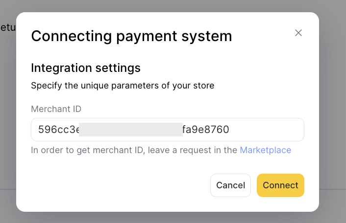Click the dimmed backdrop above the dialog

click(x=168, y=6)
